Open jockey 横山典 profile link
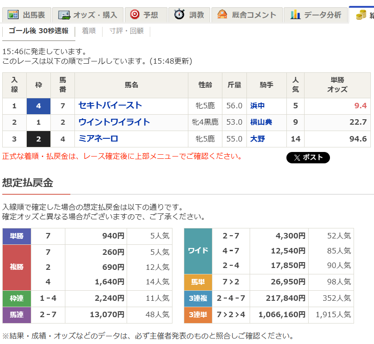 pyautogui.click(x=261, y=122)
